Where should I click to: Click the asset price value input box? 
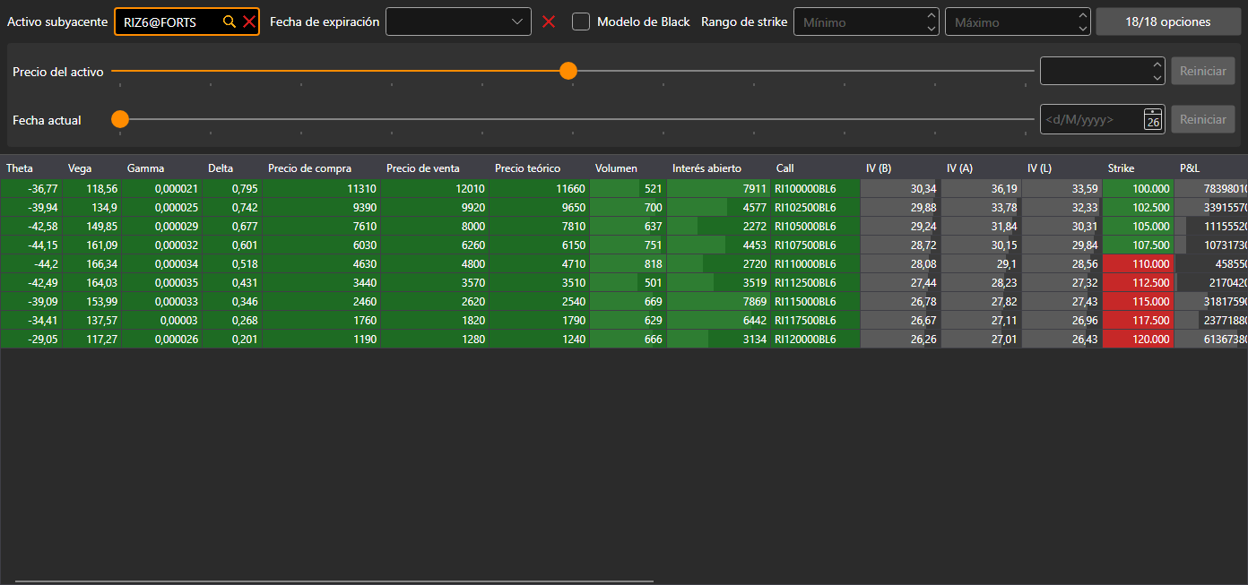(x=1102, y=71)
